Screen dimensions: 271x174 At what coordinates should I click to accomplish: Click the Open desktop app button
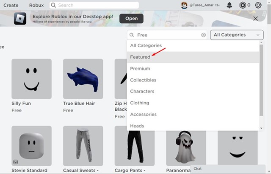(131, 19)
